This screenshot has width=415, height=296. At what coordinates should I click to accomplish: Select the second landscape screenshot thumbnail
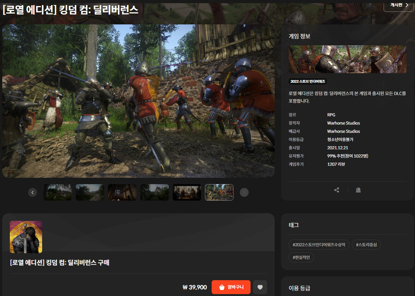[90, 192]
